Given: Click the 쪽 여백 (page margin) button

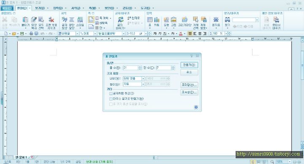Looking at the screenshot, I should coord(102,18).
